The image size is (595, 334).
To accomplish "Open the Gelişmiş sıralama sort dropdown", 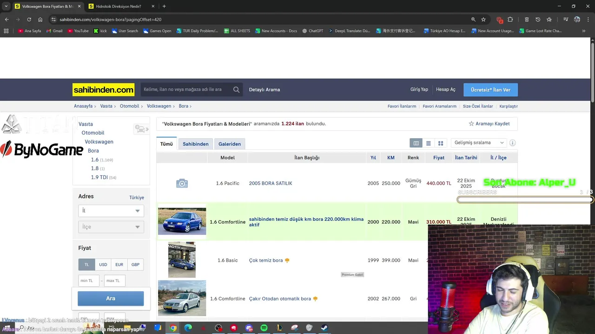I will click(x=479, y=143).
